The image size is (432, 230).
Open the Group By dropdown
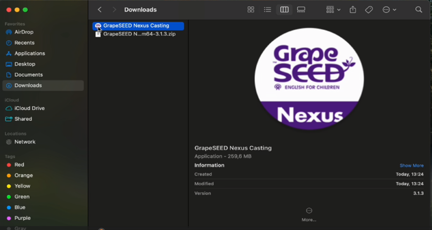click(x=333, y=10)
